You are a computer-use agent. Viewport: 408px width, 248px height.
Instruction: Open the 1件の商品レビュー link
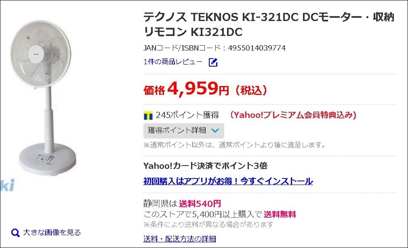pos(173,62)
